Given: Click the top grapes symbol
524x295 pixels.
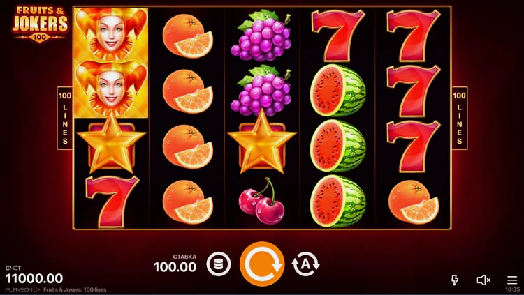Looking at the screenshot, I should point(261,35).
